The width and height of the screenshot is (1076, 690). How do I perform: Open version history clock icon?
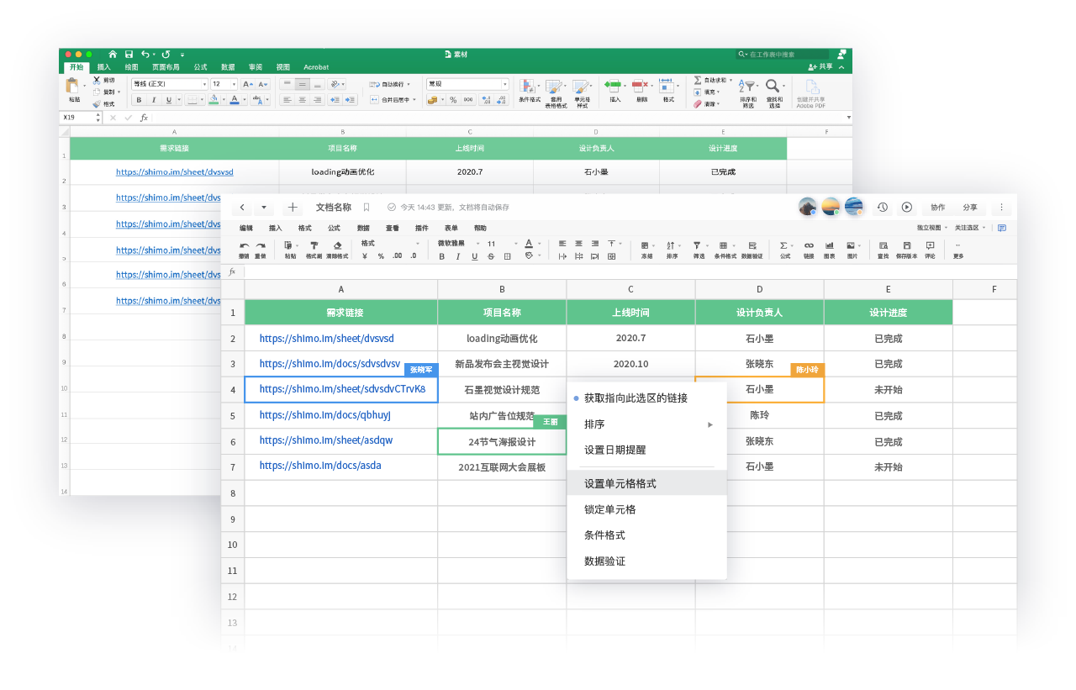(x=883, y=208)
